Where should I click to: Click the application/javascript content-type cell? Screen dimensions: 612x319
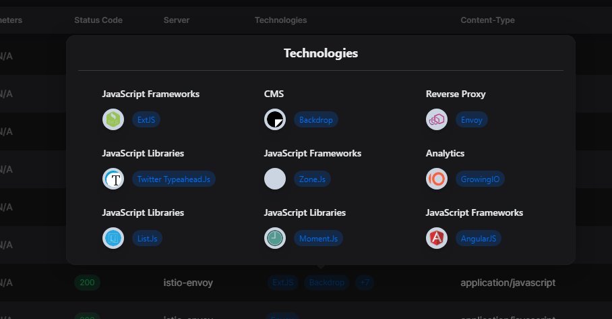coord(508,283)
